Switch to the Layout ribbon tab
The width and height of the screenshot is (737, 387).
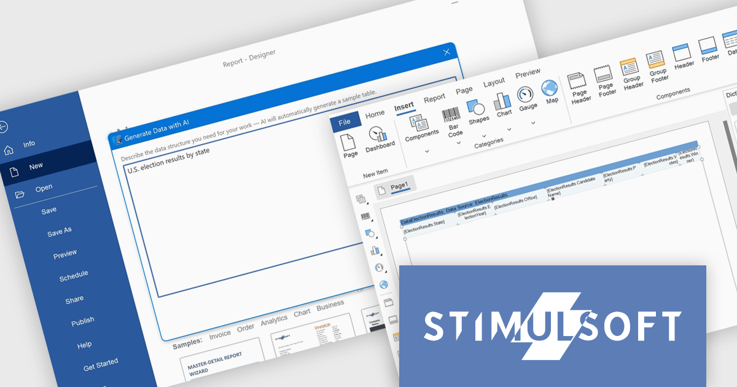click(x=494, y=82)
